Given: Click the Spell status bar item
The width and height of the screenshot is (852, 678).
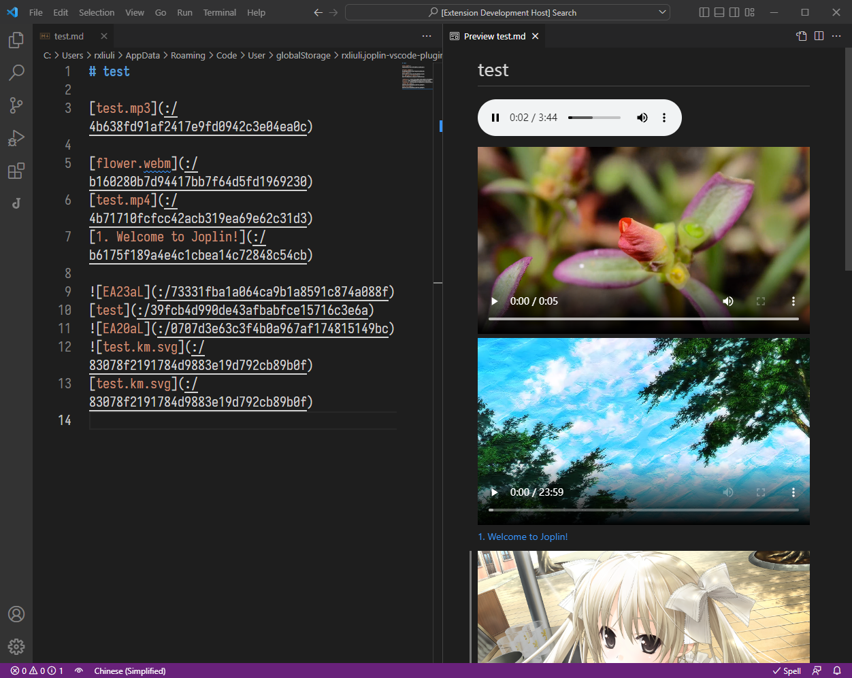Looking at the screenshot, I should (787, 671).
